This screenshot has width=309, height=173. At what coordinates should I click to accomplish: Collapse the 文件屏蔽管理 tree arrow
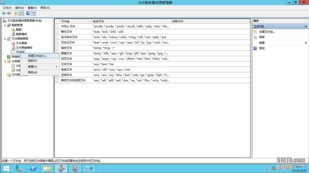tap(5, 39)
